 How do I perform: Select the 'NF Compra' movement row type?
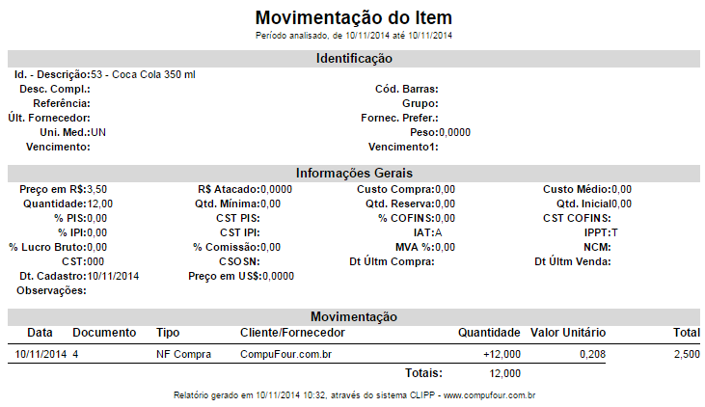183,355
